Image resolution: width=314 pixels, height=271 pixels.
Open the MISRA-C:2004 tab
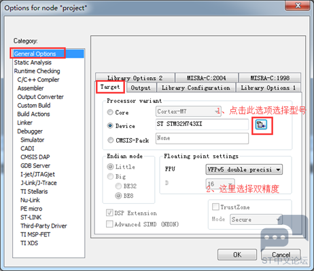click(207, 78)
